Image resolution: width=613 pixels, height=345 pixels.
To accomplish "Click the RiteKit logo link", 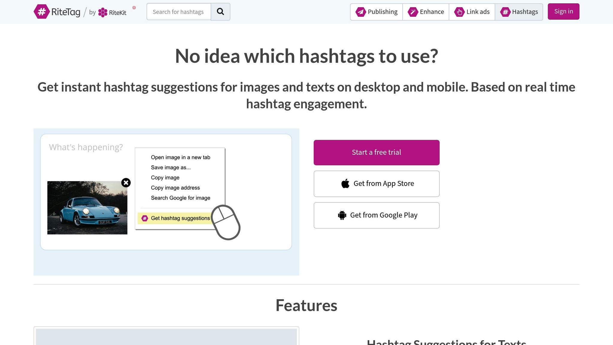I will tap(112, 12).
